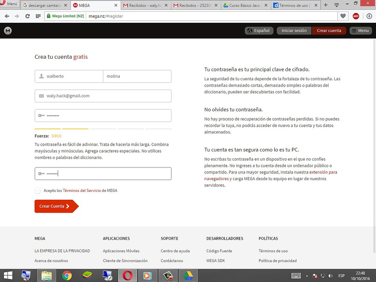This screenshot has width=376, height=282.
Task: Open the header Menu dropdown
Action: [x=361, y=31]
